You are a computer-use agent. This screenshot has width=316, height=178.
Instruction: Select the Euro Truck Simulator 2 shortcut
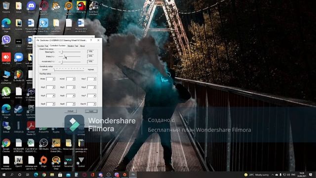[94, 8]
